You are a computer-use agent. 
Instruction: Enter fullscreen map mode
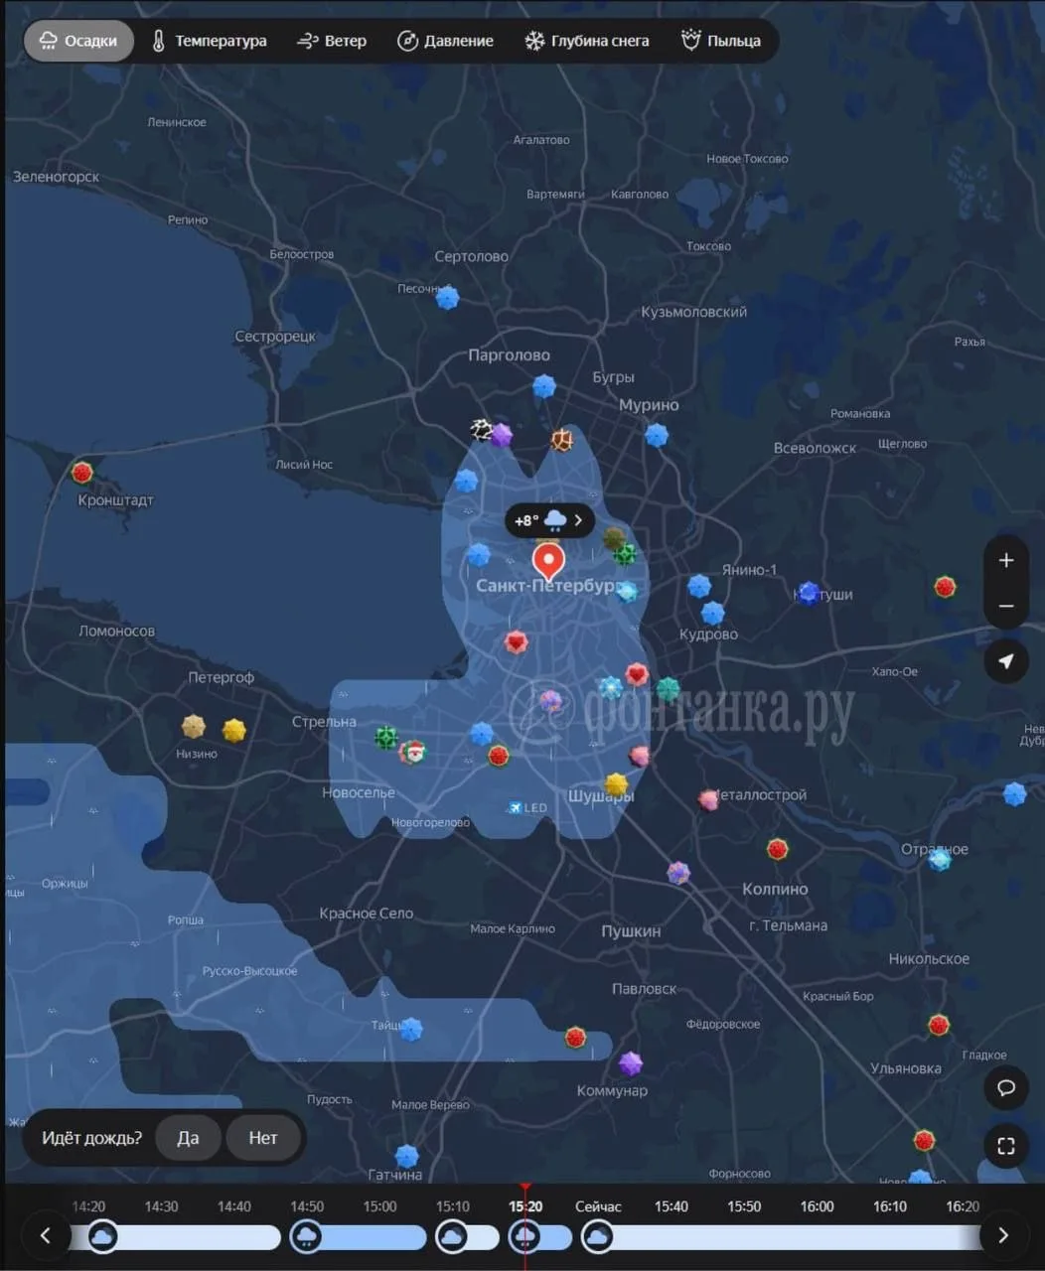coord(1006,1146)
